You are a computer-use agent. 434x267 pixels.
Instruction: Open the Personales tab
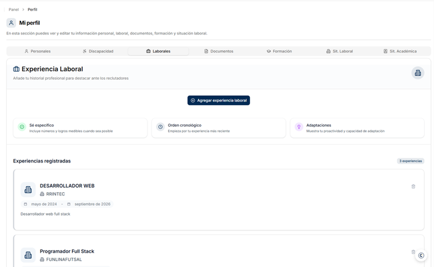[38, 51]
